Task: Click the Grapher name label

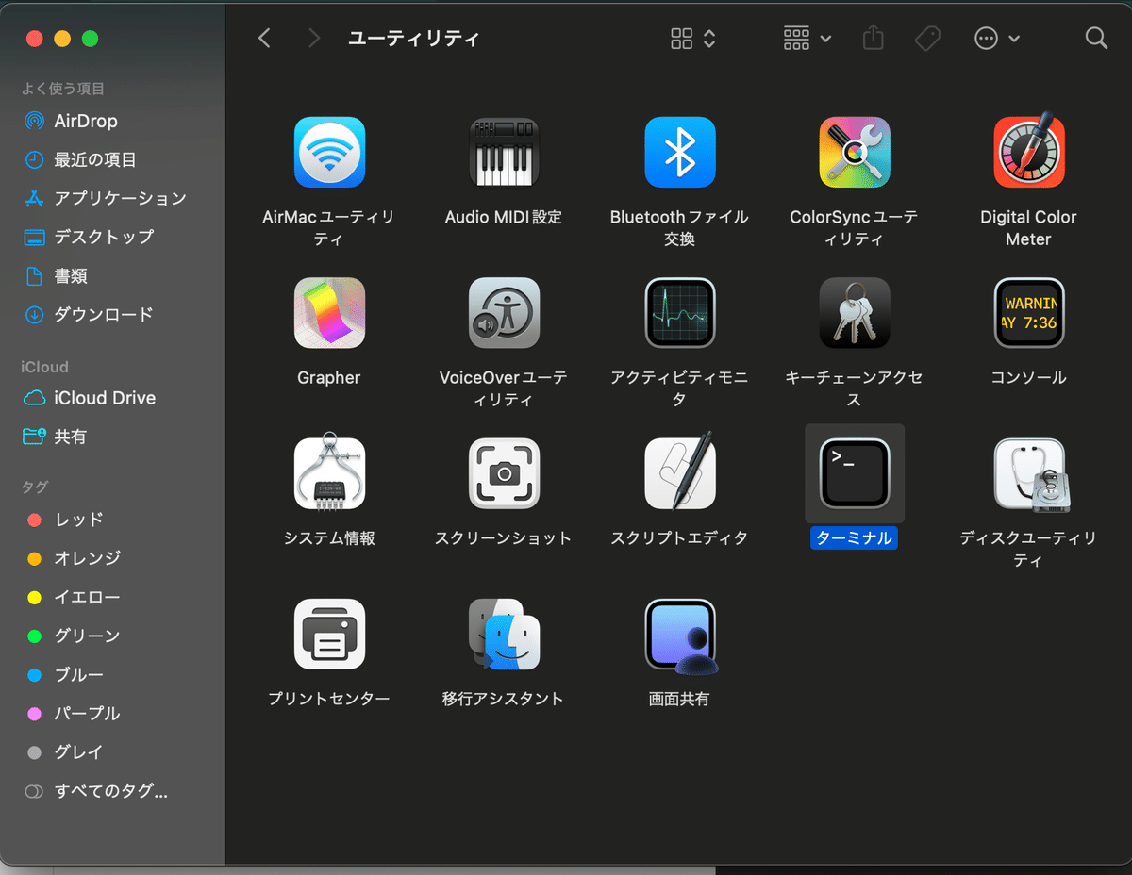Action: coord(328,377)
